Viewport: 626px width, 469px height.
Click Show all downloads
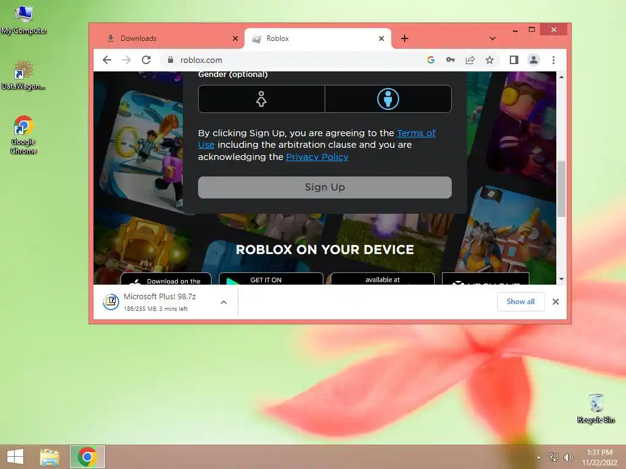coord(520,302)
